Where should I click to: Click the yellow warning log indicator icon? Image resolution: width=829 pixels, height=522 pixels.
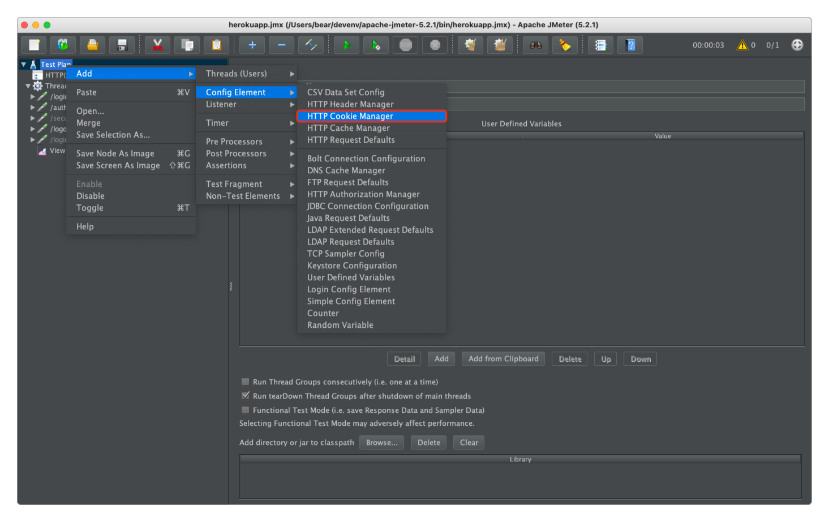pyautogui.click(x=742, y=45)
